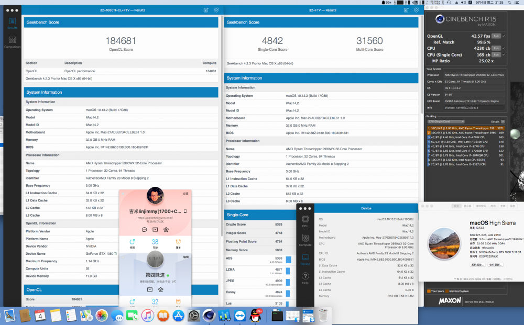Open Calendar from the Dock
Viewport: 524px width, 325px height.
pos(40,316)
